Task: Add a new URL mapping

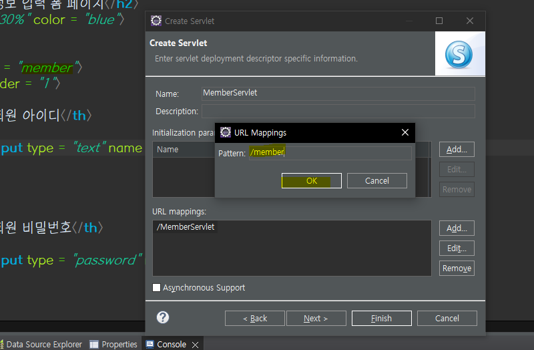Action: pos(457,228)
